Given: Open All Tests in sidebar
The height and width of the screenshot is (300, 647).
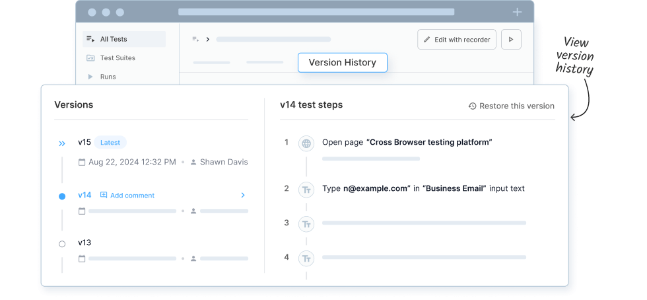Looking at the screenshot, I should tap(124, 39).
